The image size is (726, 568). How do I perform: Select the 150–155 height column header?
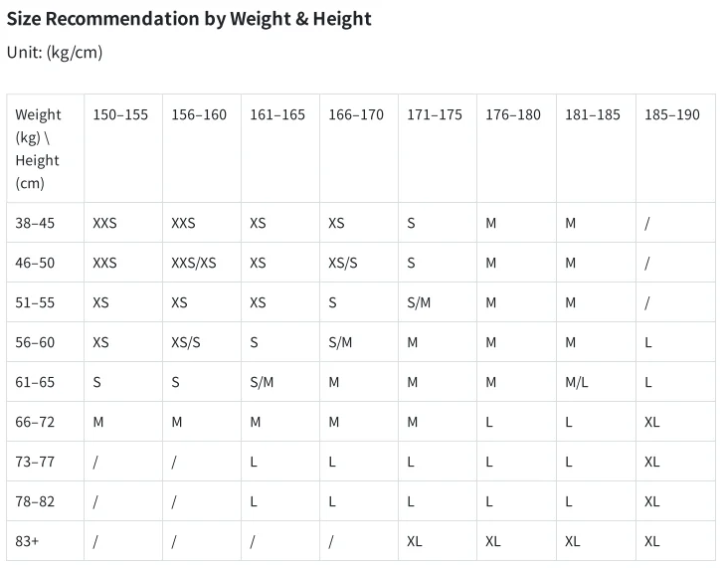coord(120,114)
